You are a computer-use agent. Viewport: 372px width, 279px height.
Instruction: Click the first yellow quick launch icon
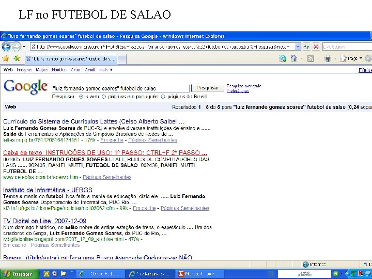[47, 274]
